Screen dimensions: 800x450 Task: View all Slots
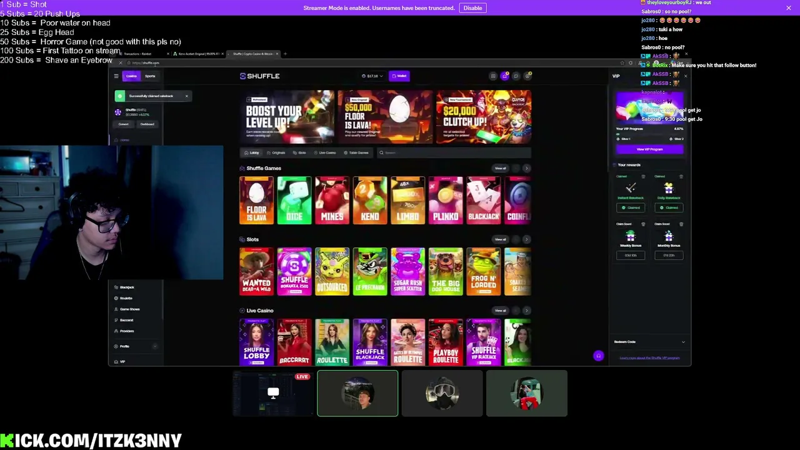coord(500,239)
